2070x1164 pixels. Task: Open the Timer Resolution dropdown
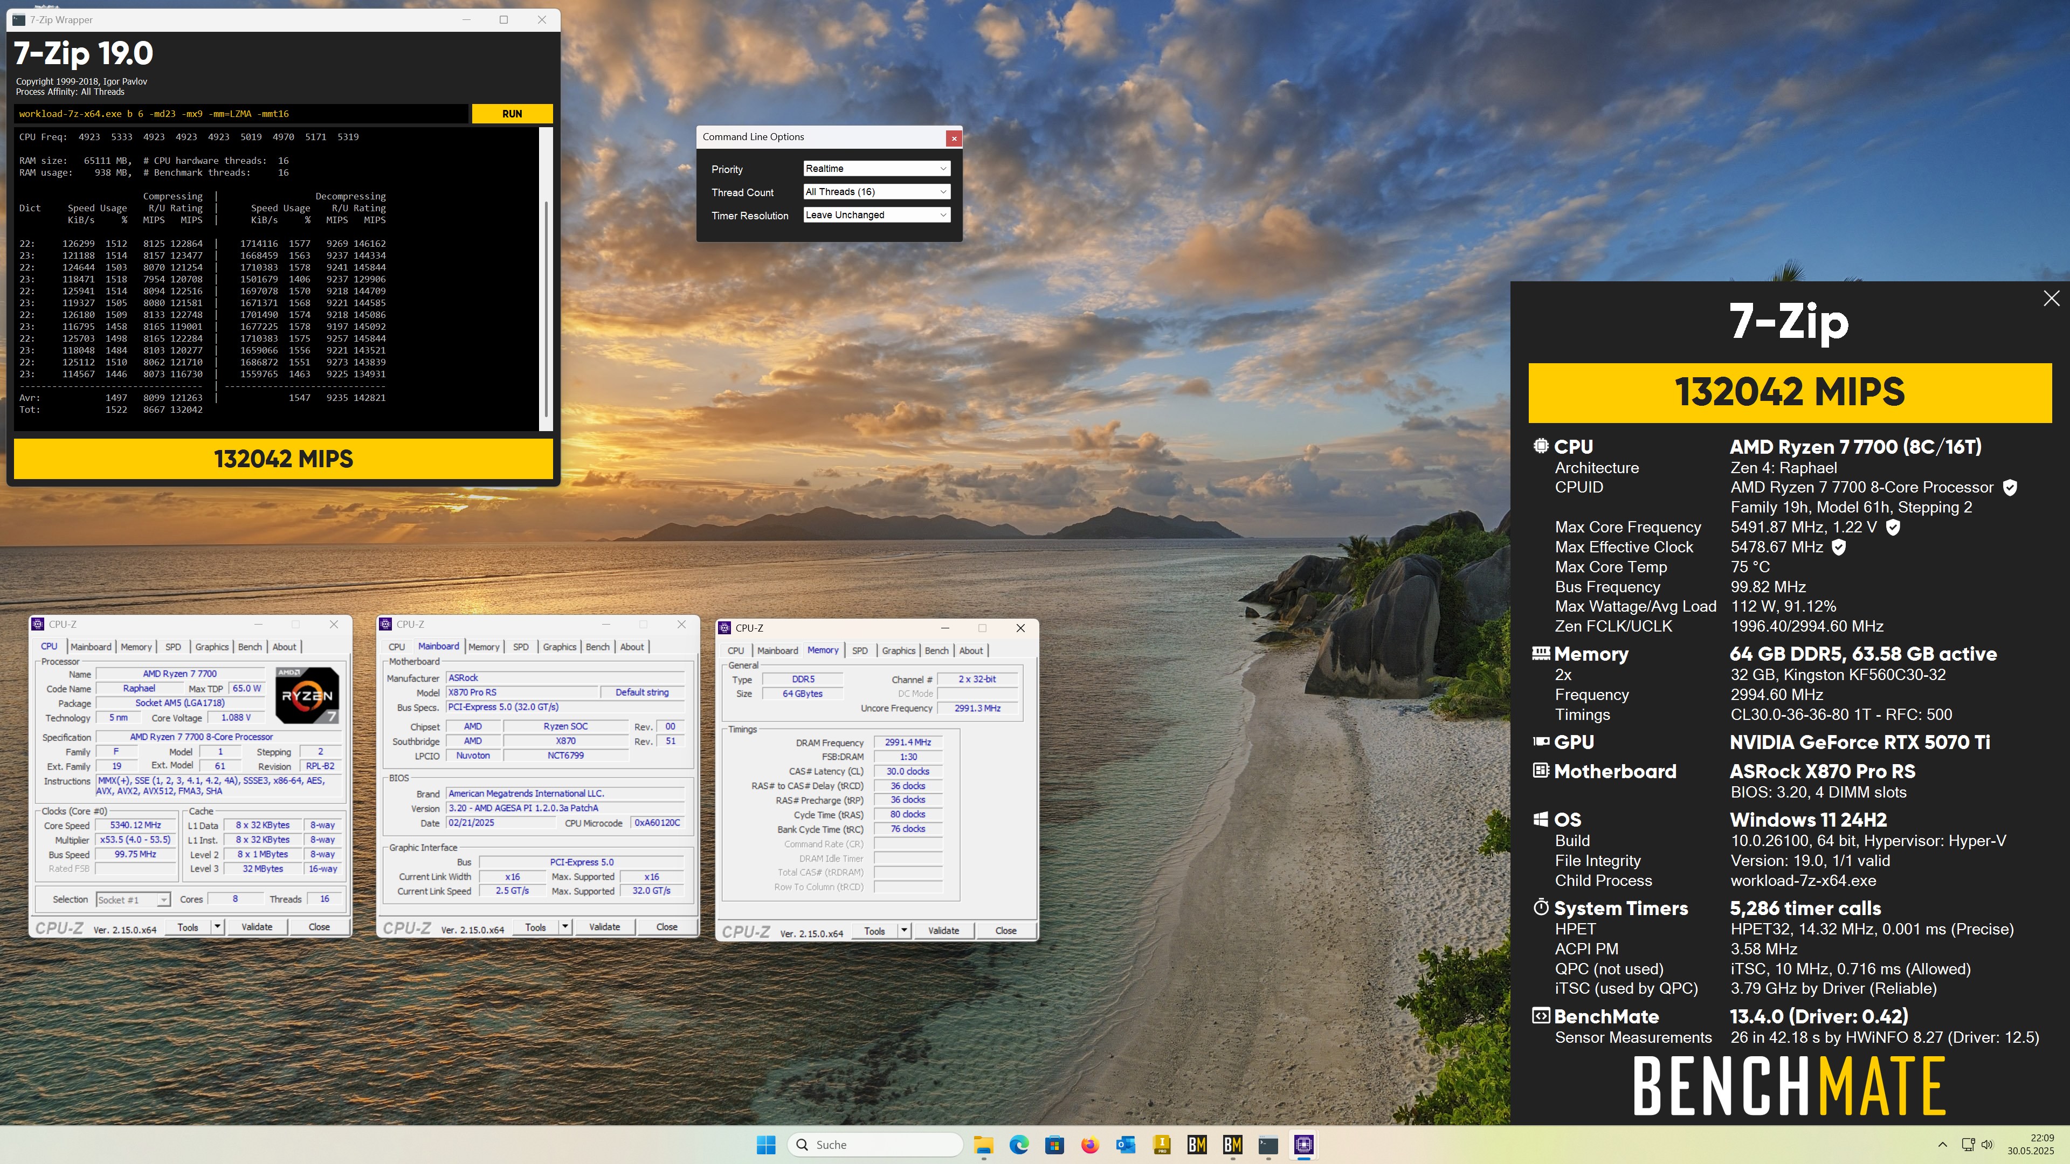[x=877, y=216]
